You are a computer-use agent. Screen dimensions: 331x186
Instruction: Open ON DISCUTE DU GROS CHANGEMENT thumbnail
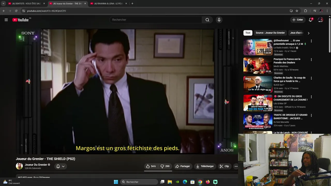coord(258,103)
